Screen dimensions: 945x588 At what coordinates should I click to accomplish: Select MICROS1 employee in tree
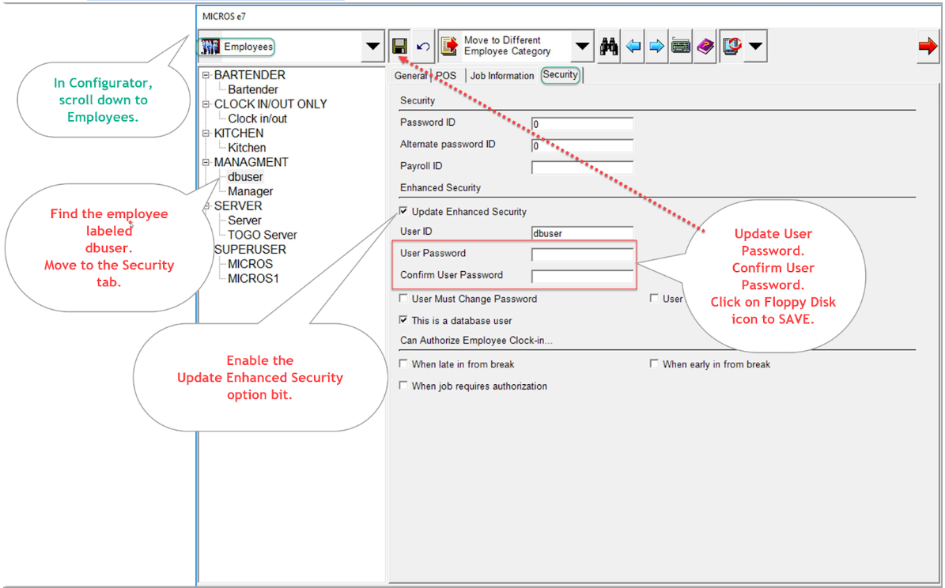click(253, 278)
